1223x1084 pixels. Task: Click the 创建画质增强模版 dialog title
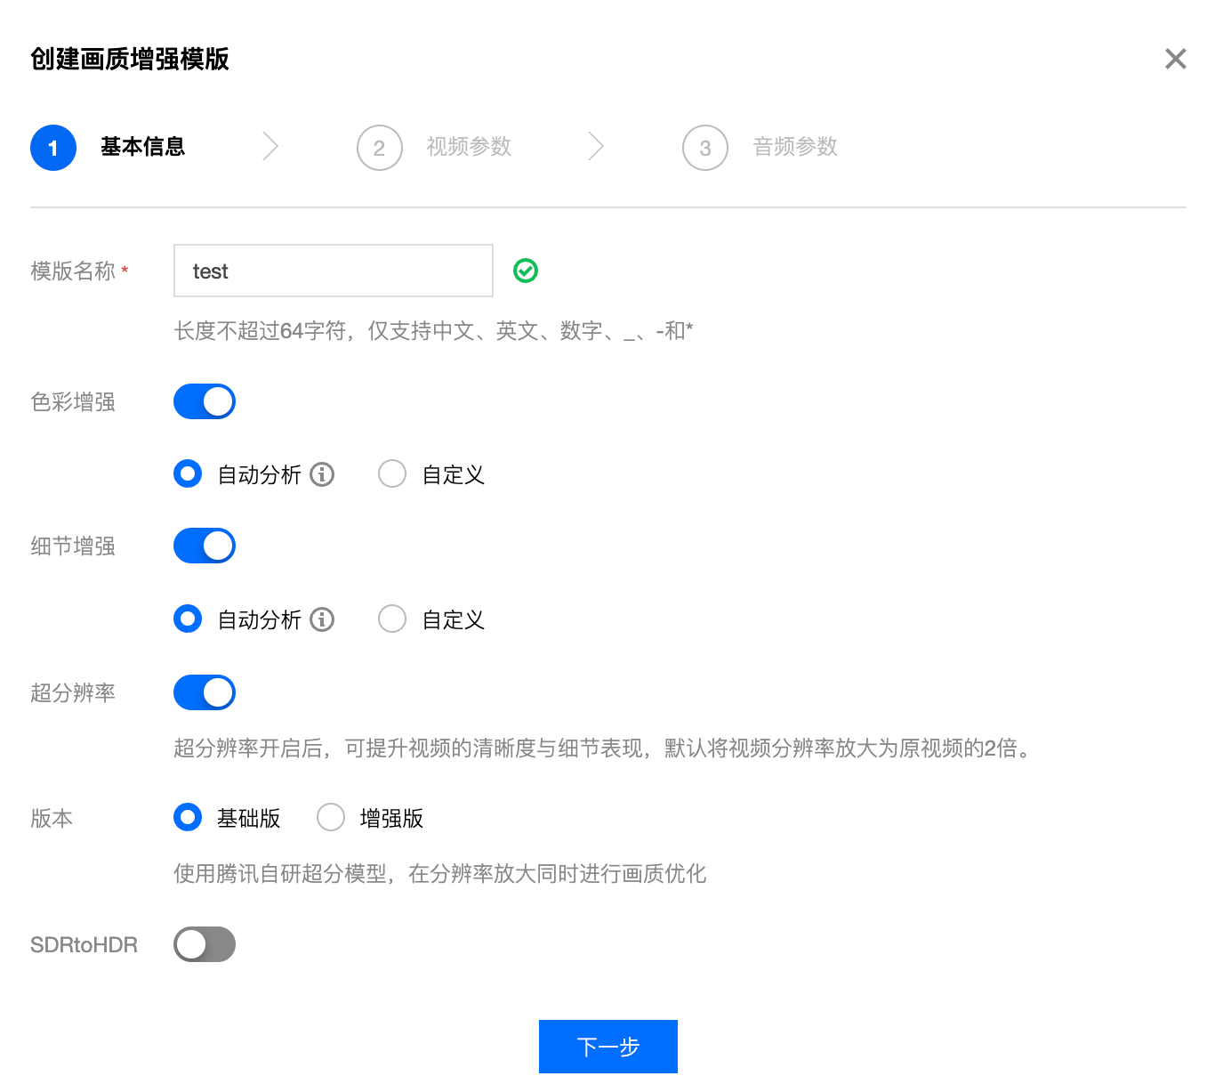click(130, 59)
